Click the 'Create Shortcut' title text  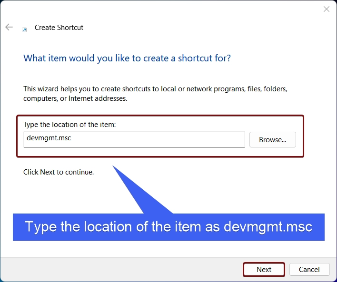[59, 28]
